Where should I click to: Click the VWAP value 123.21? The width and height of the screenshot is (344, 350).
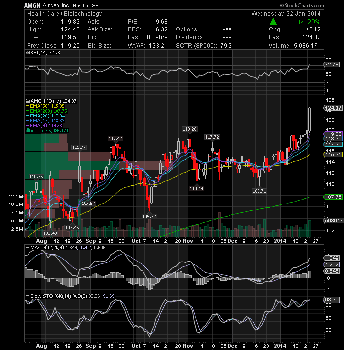pos(158,46)
